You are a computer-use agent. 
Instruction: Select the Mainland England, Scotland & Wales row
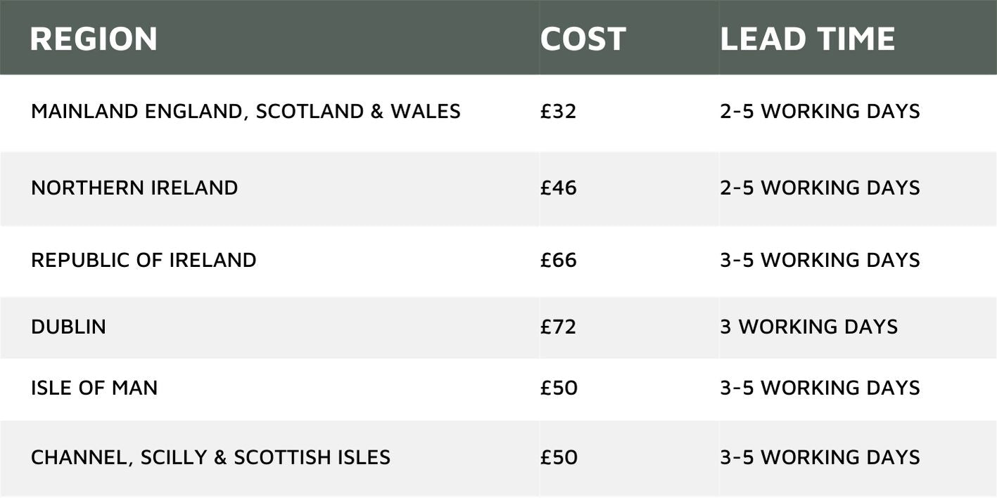pos(246,112)
